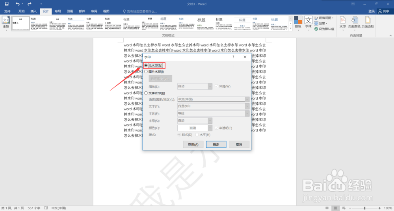Expand the style gallery with More arrow

(x=291, y=29)
